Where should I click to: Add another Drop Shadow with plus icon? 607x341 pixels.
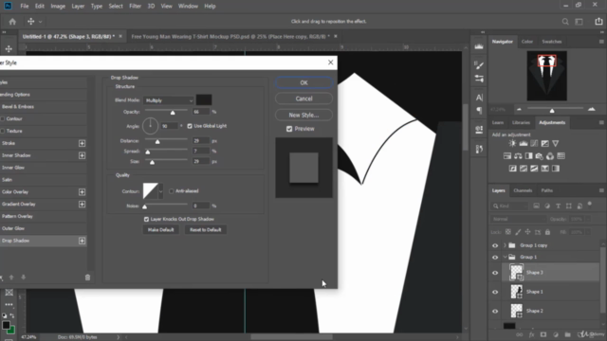[83, 241]
